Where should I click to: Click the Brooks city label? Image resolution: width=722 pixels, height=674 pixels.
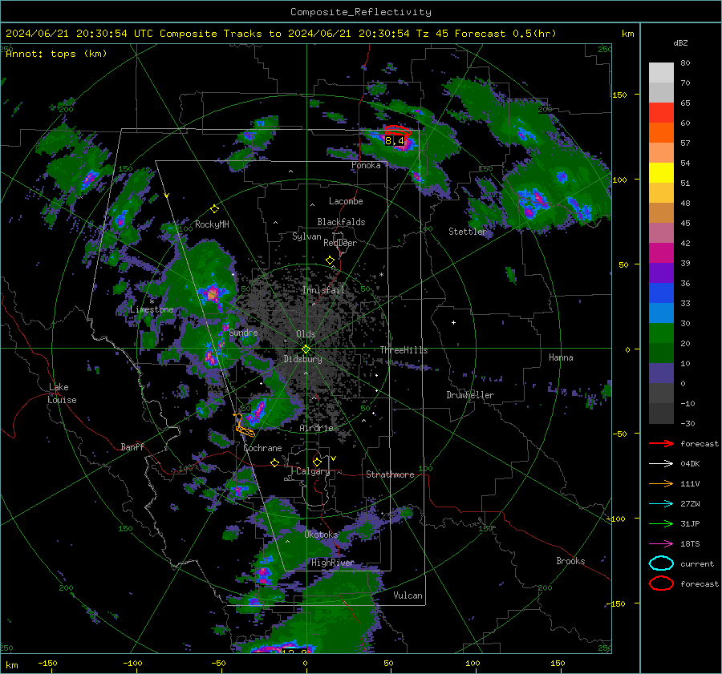[x=570, y=561]
